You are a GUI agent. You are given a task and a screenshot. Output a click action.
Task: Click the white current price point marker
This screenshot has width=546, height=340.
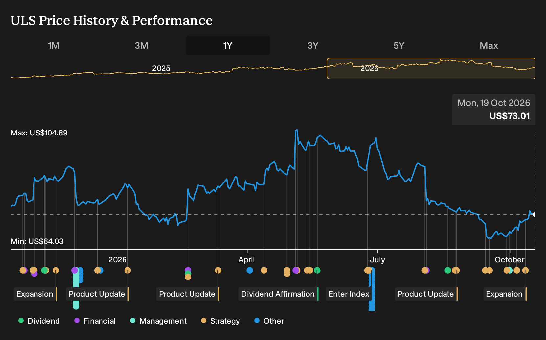(535, 215)
